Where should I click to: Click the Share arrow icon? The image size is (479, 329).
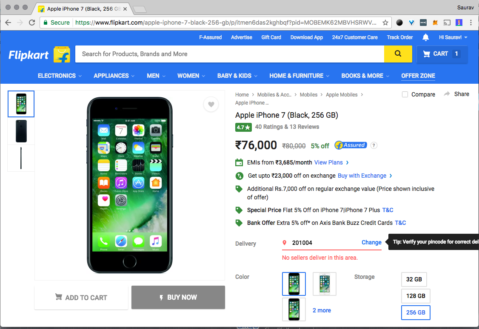click(x=447, y=94)
